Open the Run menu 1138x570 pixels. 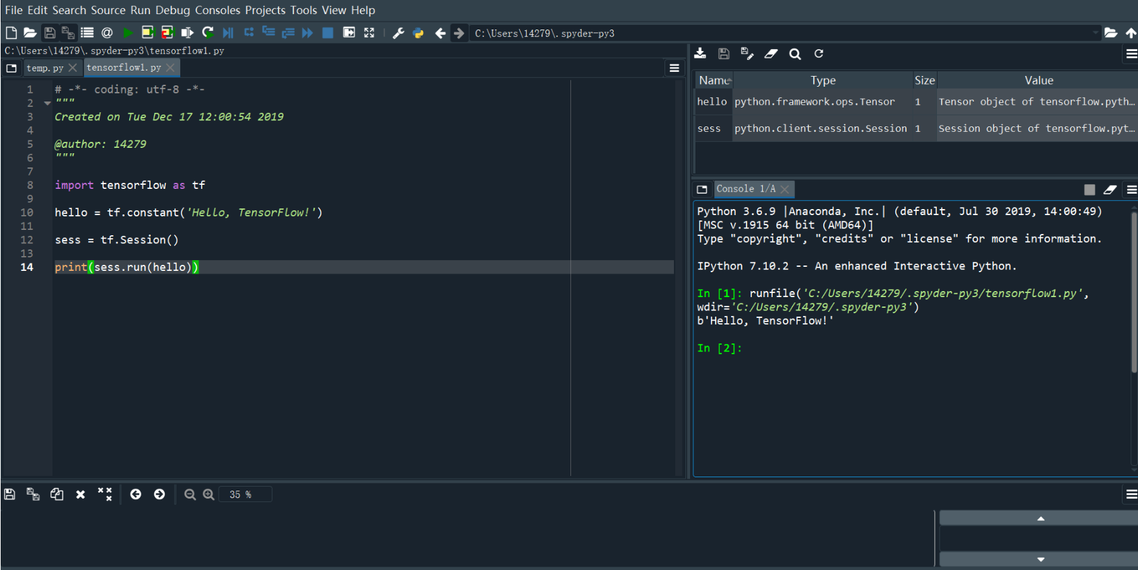point(141,10)
